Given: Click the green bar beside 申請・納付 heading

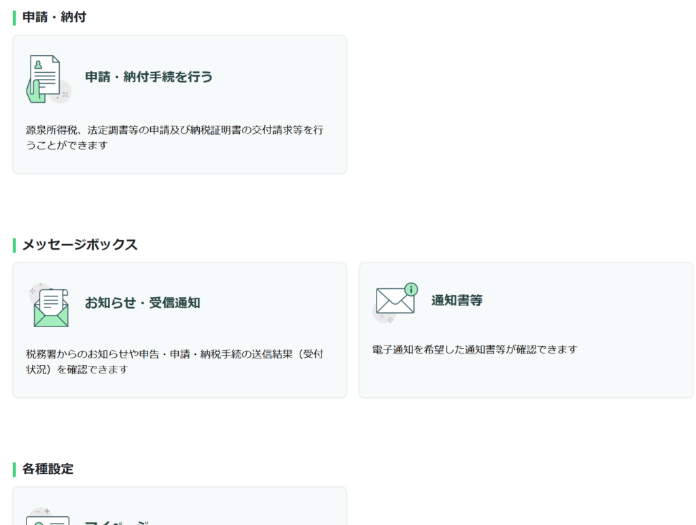Looking at the screenshot, I should [x=14, y=18].
